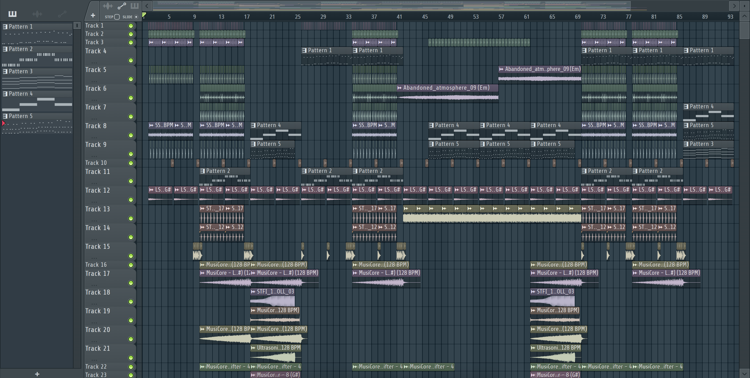Toggle automation clip focus in playlist toolbar
750x378 pixels.
click(x=122, y=6)
